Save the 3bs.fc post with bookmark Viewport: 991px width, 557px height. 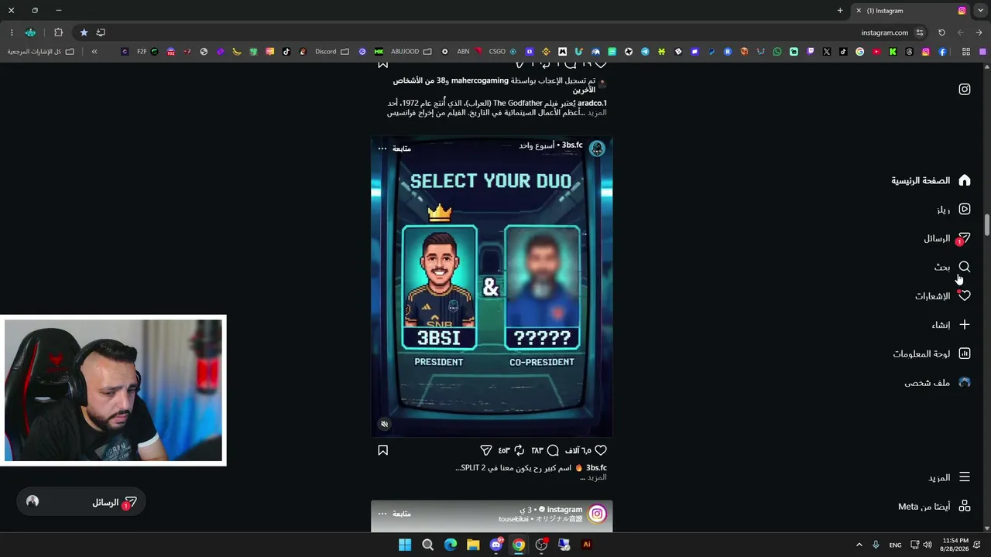tap(382, 450)
